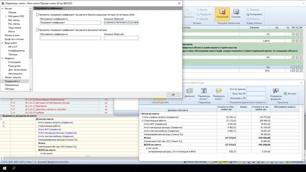The height and width of the screenshot is (172, 306).
Task: Enable tender coefficient for базисно-индексный method
Action: (x=37, y=15)
